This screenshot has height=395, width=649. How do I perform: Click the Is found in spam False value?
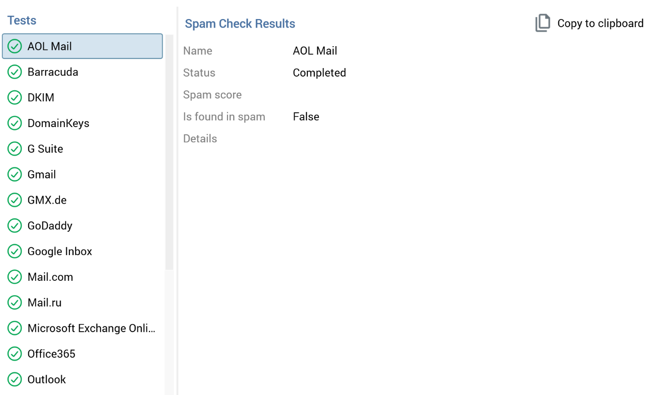(x=306, y=117)
